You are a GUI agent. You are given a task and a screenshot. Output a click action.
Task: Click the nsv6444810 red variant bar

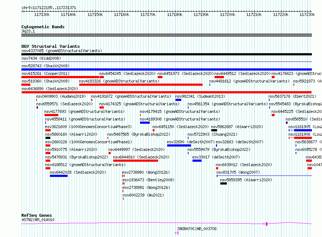(x=136, y=161)
